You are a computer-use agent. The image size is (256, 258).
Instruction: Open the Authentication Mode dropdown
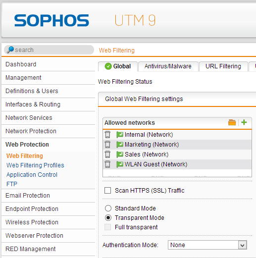point(207,245)
